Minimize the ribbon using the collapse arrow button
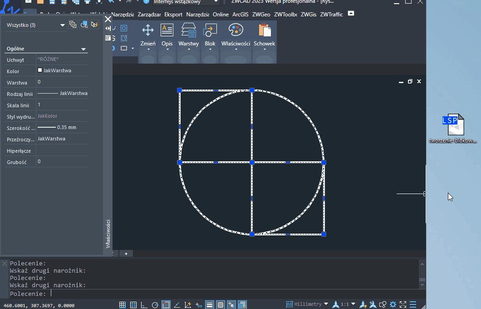This screenshot has height=309, width=481. (351, 13)
